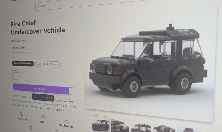This screenshot has height=132, width=222.
Task: Click the box icon above 165 Pieces
Action: 21,114
